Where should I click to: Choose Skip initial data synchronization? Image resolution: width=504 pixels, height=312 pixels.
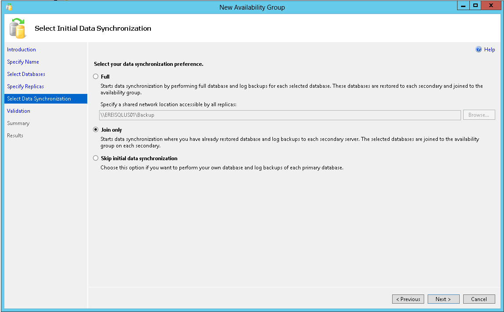coord(95,158)
